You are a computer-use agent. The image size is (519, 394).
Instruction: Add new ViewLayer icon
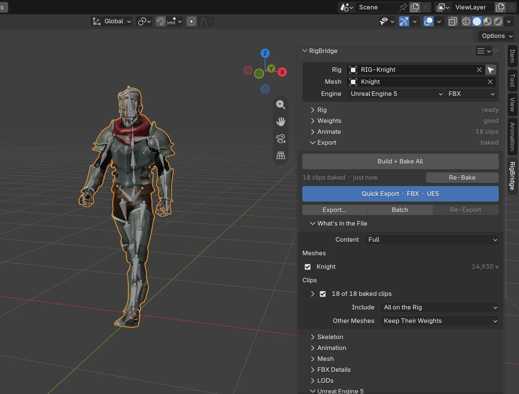[500, 7]
